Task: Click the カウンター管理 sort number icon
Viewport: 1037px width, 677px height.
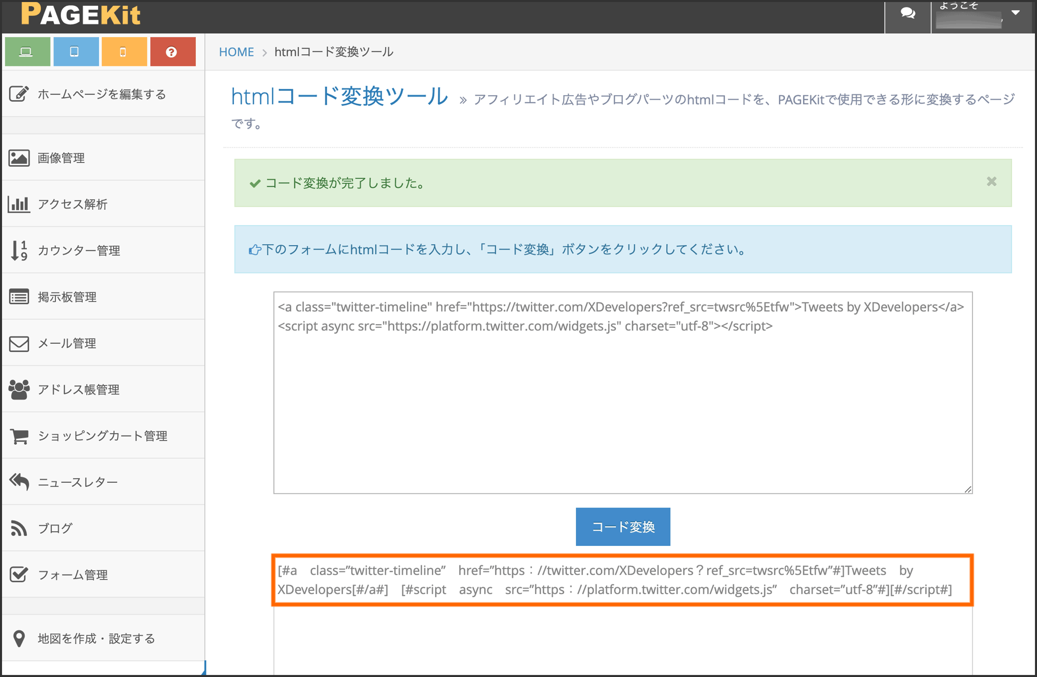Action: click(x=19, y=251)
